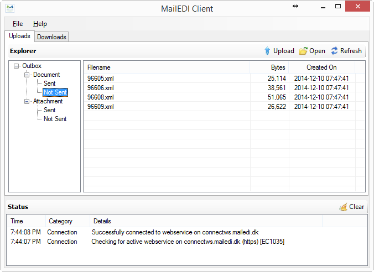This screenshot has width=374, height=272.
Task: Minimize the MailEDI Client window
Action: pyautogui.click(x=323, y=7)
